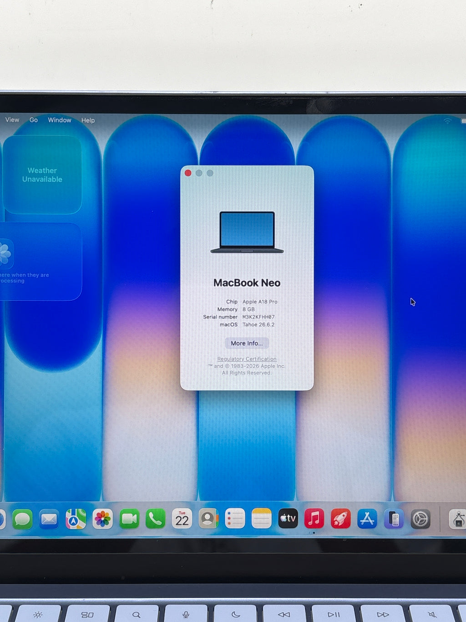Click the More Info... button

coord(247,343)
